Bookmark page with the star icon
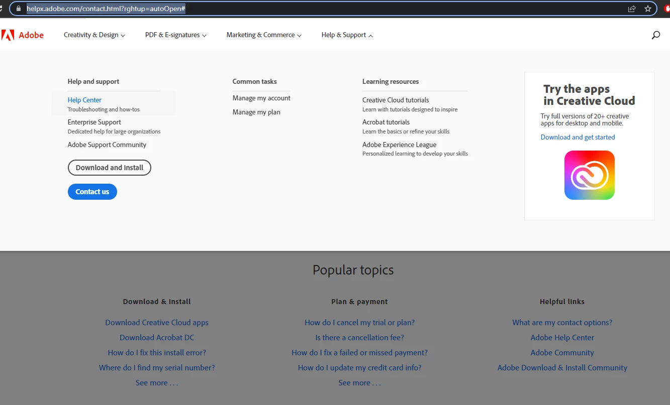Image resolution: width=670 pixels, height=405 pixels. click(648, 9)
